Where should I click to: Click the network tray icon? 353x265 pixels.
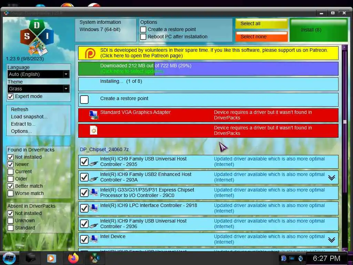click(x=292, y=258)
